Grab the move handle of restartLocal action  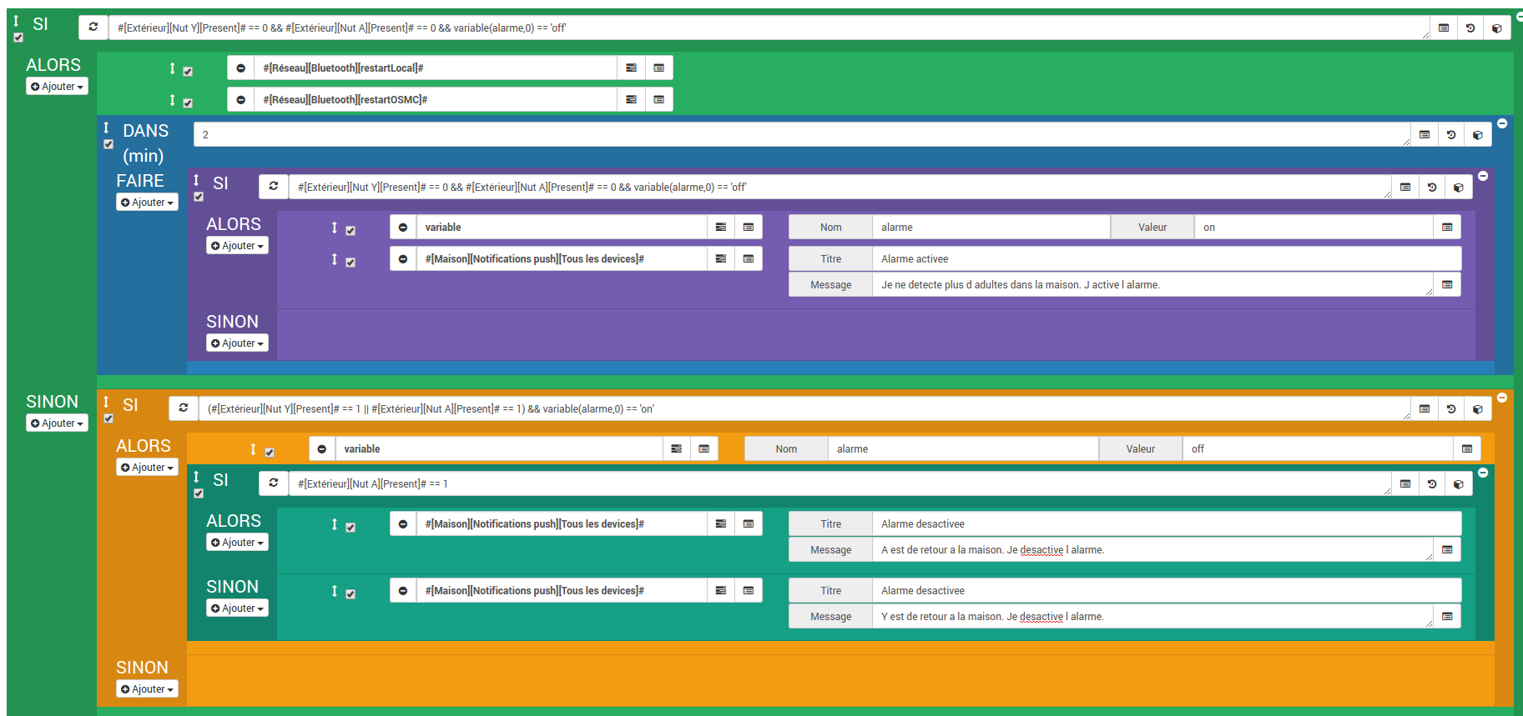click(173, 68)
